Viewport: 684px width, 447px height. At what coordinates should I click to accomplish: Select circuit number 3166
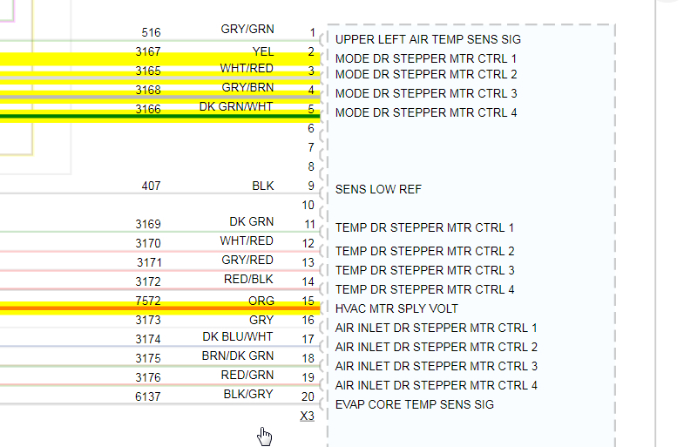(148, 109)
